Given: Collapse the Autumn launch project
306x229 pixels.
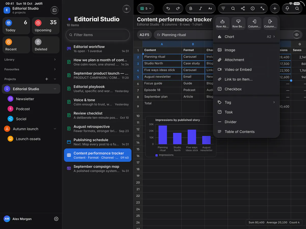Looking at the screenshot, I should 55,129.
